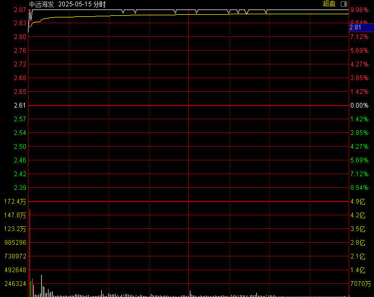Click the red 5.69% percentage label
Screen dimensions: 374x297
point(359,51)
